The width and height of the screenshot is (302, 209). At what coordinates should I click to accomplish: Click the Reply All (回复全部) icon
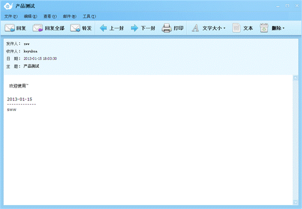click(38, 28)
